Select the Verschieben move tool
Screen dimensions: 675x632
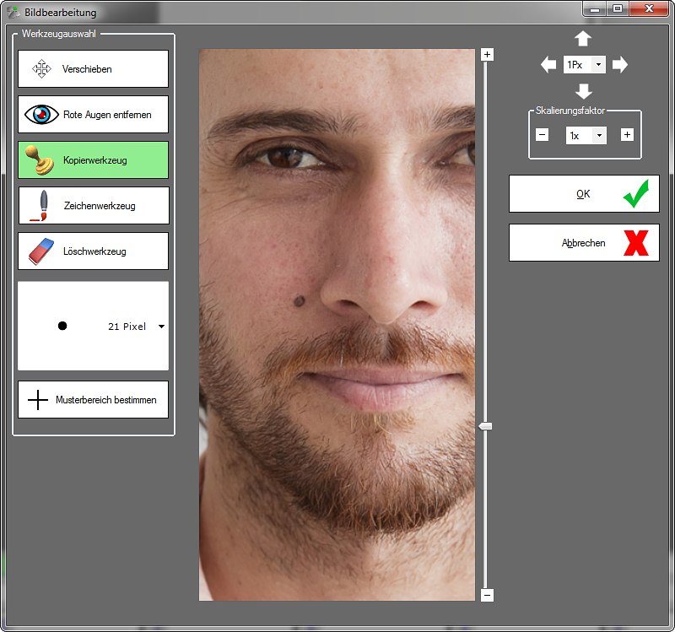[93, 69]
